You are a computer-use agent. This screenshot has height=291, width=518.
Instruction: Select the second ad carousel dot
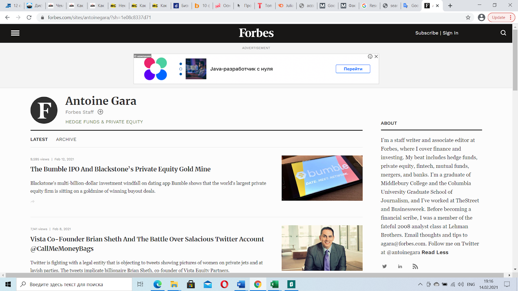coord(181,69)
